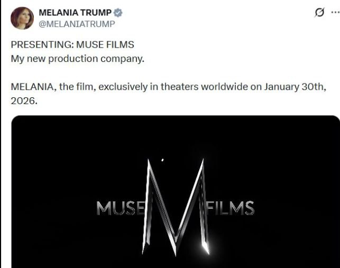The image size is (340, 268).
Task: Click the '2026.' text line
Action: 24,101
